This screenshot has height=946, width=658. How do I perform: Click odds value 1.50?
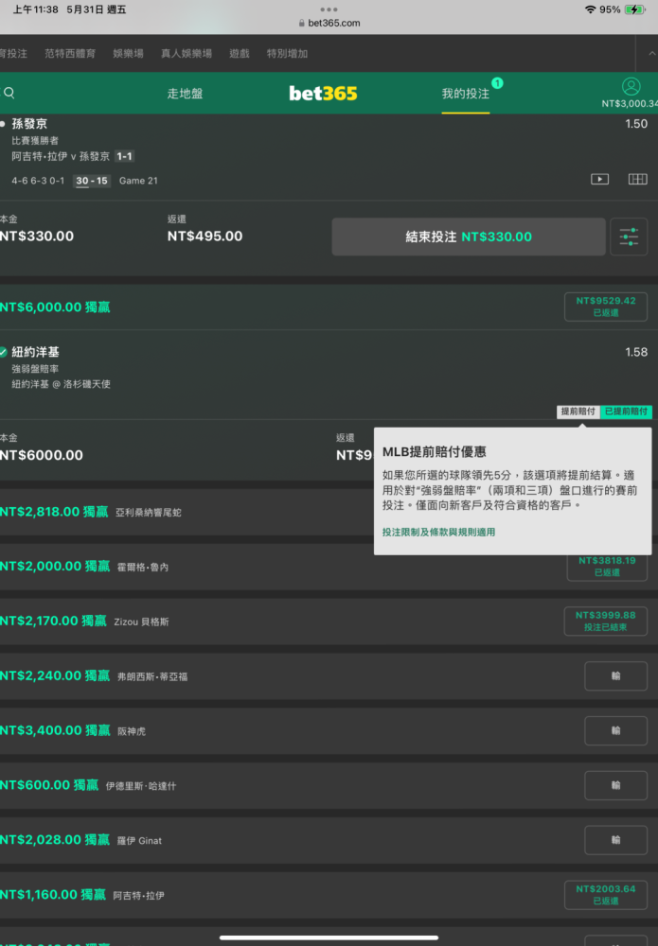pos(636,124)
